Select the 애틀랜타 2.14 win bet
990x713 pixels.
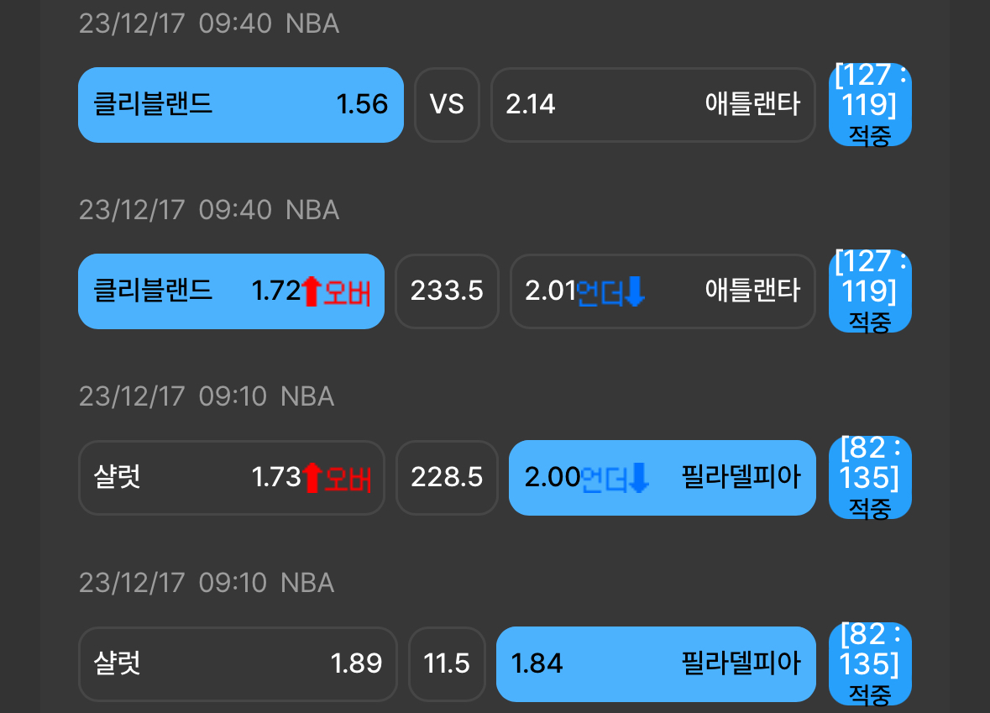pyautogui.click(x=652, y=105)
